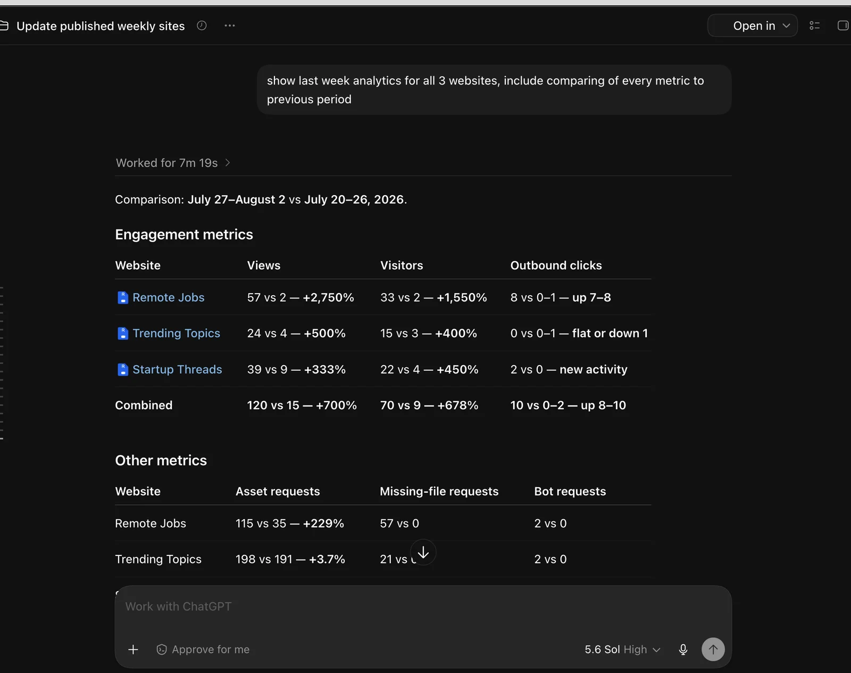Select the title 'Update published weekly sites'

101,26
